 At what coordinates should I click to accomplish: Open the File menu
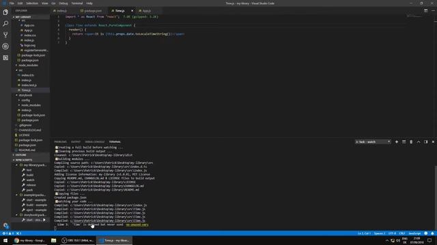coord(12,3)
